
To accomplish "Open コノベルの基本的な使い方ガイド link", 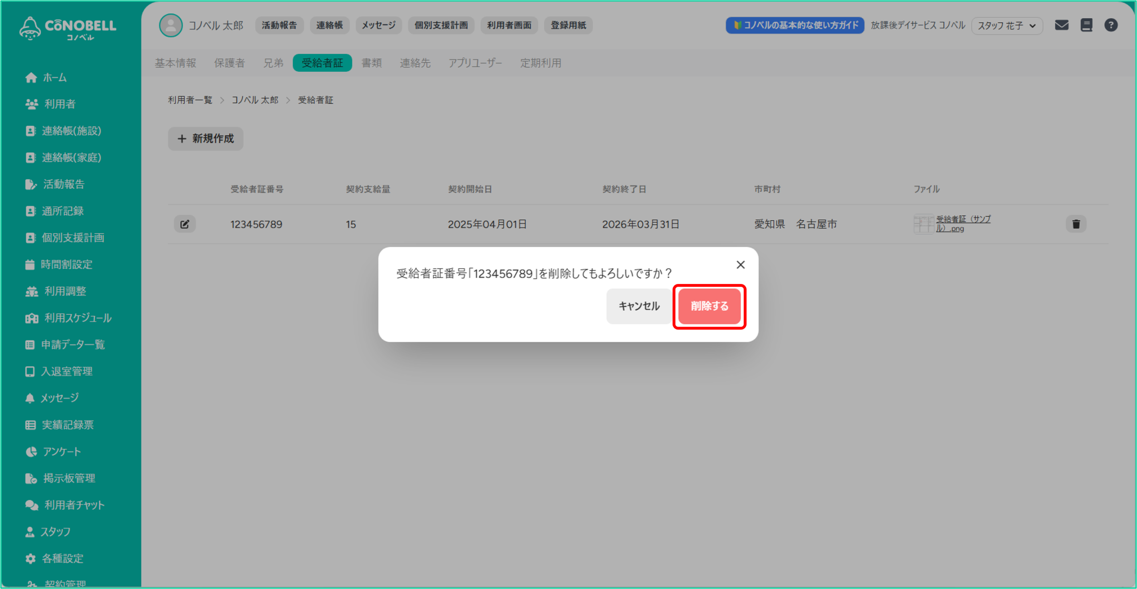I will 795,25.
